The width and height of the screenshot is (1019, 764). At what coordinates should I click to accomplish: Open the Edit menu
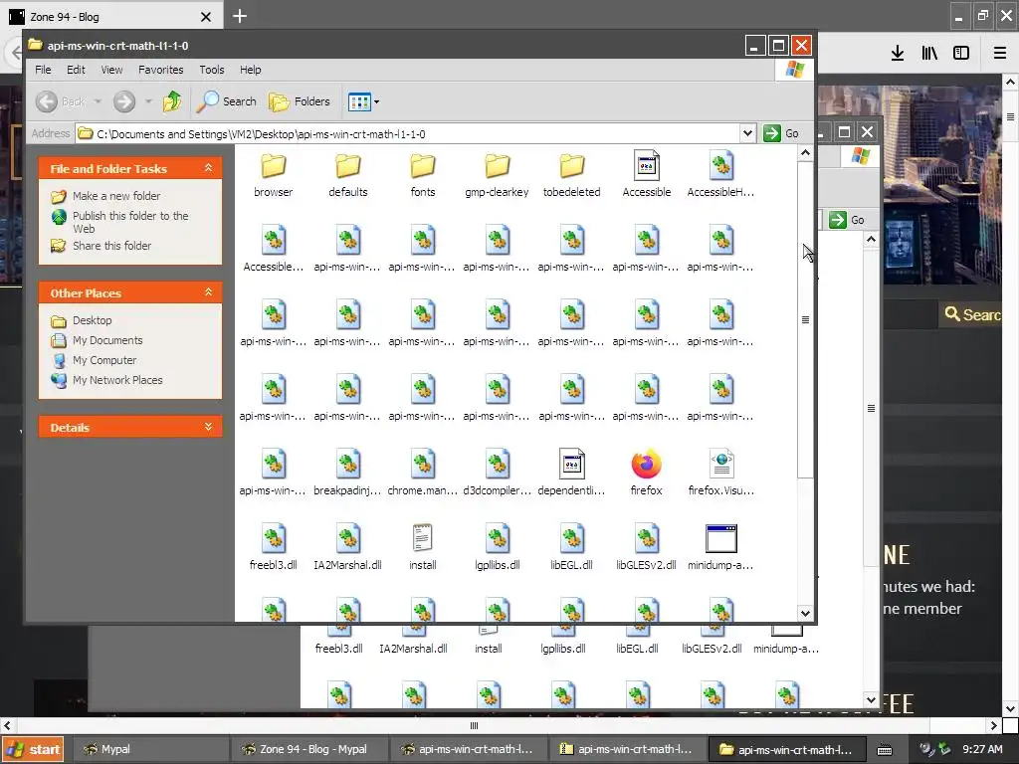click(x=76, y=70)
